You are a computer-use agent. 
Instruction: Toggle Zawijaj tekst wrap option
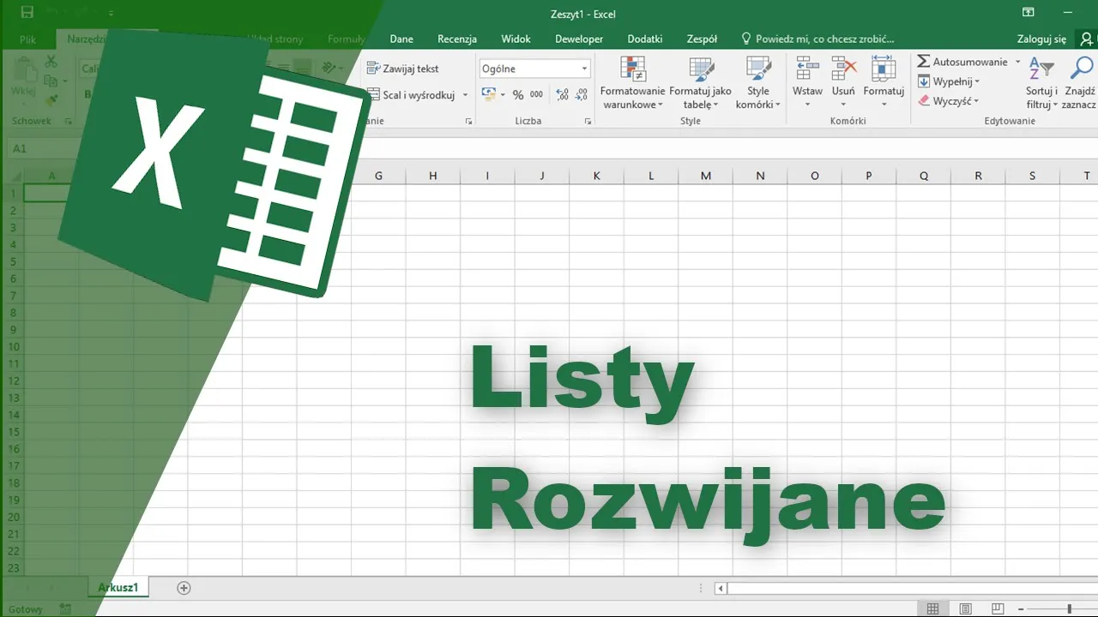click(402, 69)
